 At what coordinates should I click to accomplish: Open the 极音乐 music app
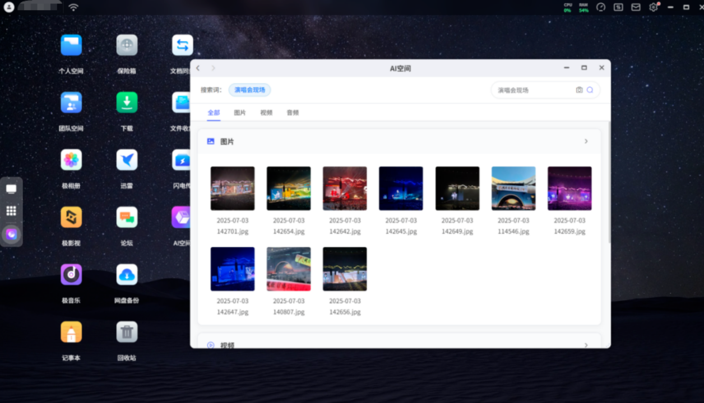[71, 274]
